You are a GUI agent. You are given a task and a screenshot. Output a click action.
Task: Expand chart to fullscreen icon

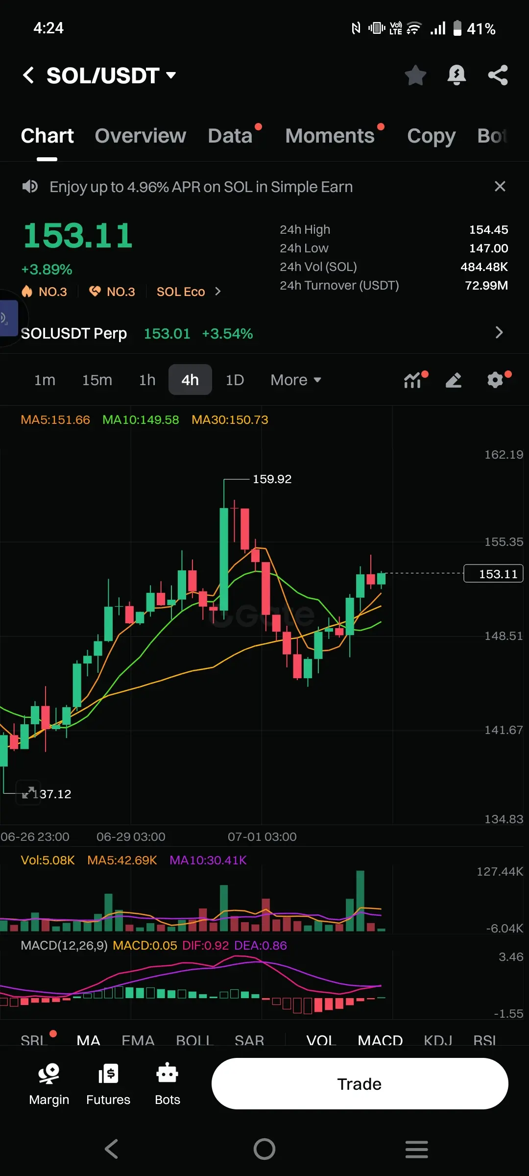[x=28, y=793]
